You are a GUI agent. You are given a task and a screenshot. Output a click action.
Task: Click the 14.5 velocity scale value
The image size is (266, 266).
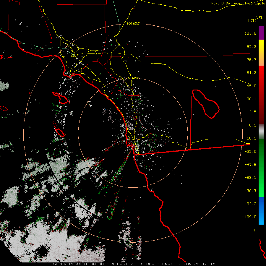point(252,112)
